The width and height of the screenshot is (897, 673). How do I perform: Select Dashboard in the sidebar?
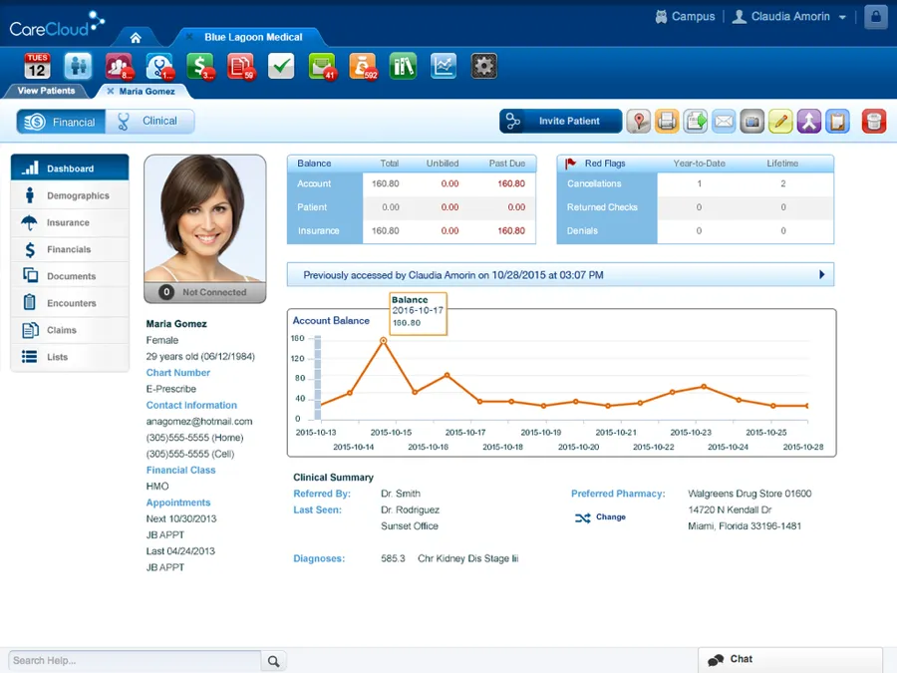pos(70,168)
